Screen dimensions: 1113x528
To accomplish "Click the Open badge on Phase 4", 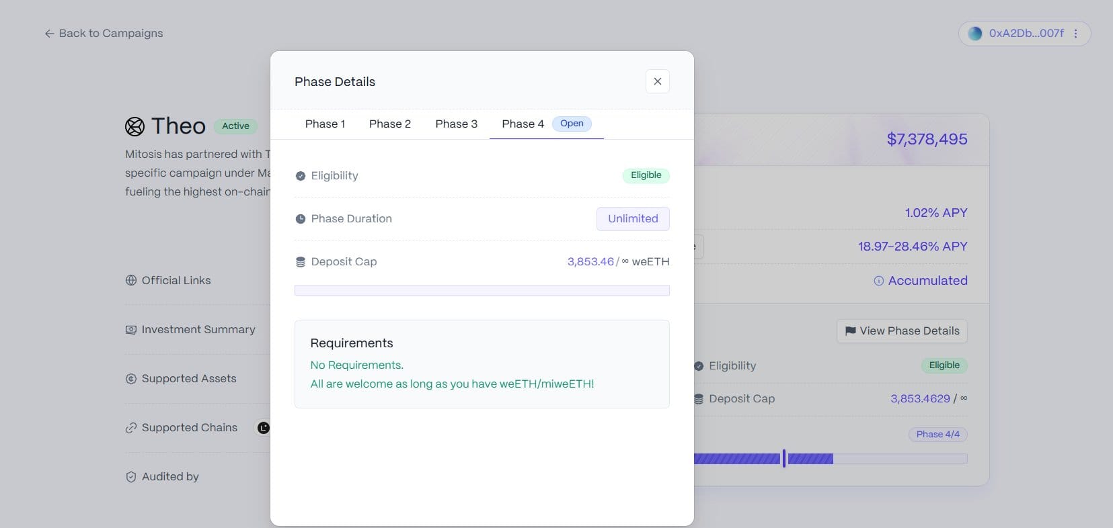I will pyautogui.click(x=572, y=124).
